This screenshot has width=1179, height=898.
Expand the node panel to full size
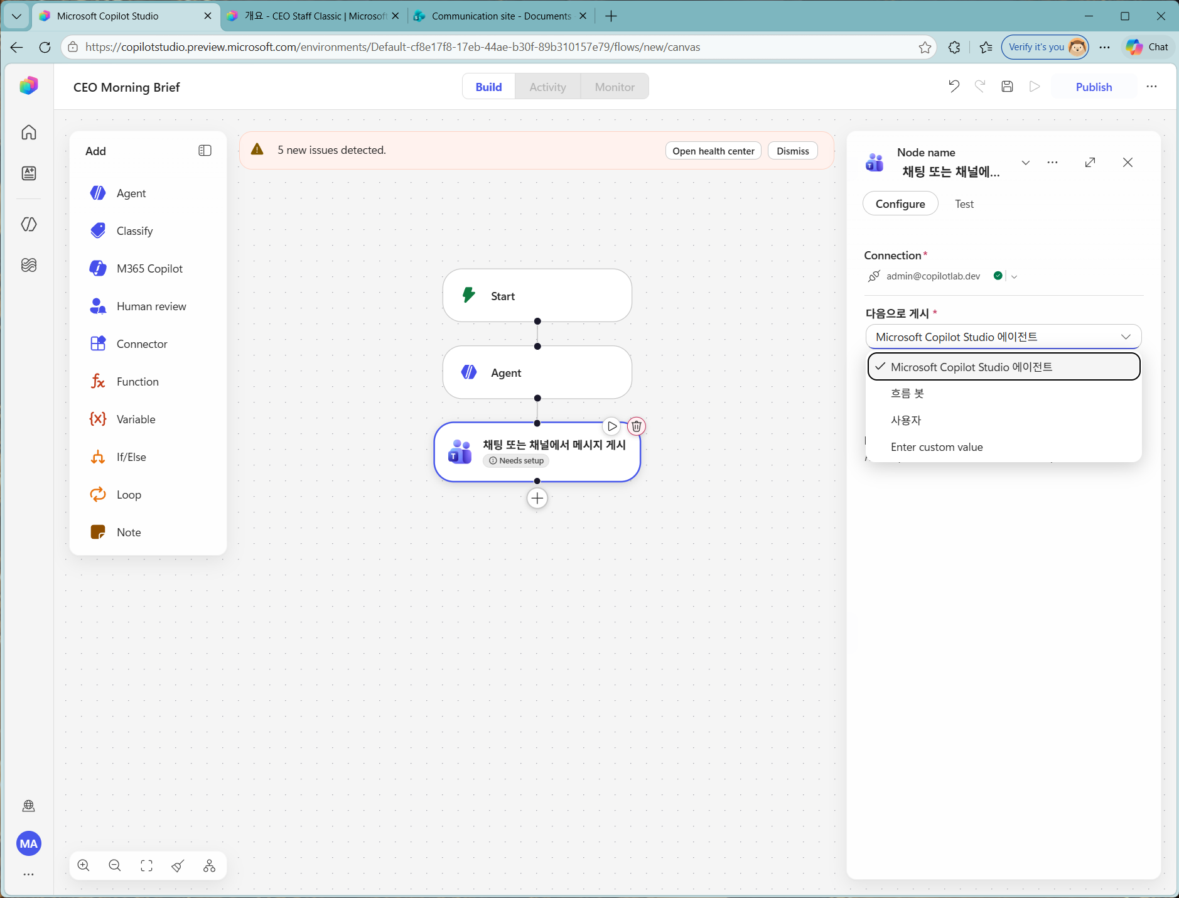pos(1090,163)
